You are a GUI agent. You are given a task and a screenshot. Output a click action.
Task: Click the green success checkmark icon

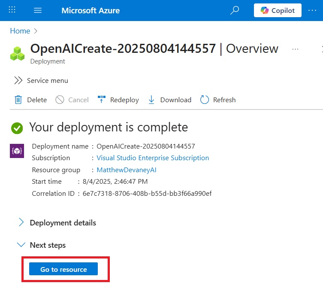point(17,128)
